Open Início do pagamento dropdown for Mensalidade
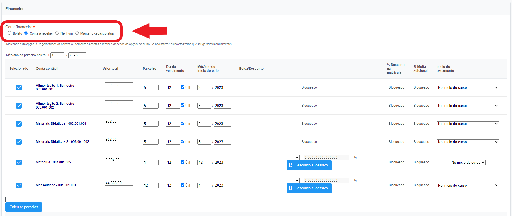512x216 pixels. 468,185
